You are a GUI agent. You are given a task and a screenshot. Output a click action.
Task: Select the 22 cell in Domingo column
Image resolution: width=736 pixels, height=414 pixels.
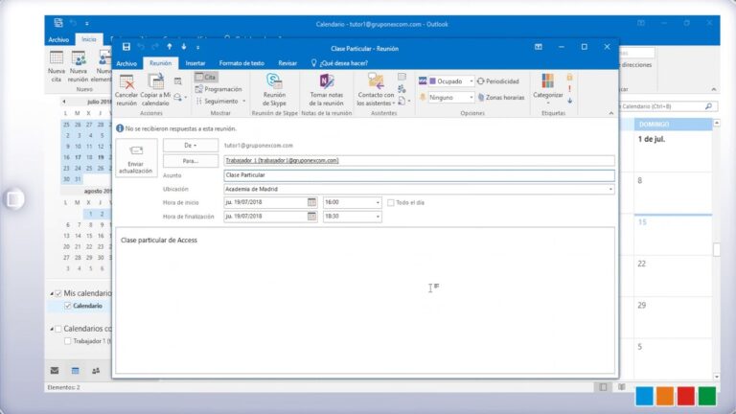pos(673,276)
